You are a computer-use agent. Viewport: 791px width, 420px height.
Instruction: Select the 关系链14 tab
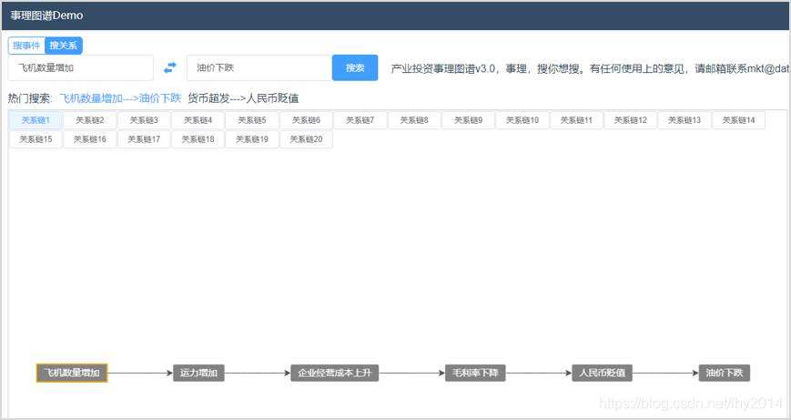click(x=738, y=120)
